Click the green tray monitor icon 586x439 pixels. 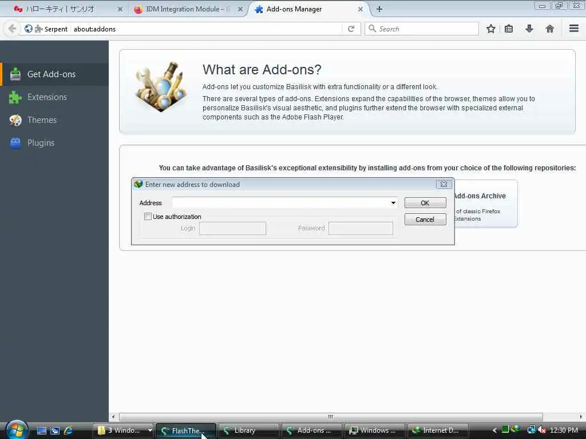click(505, 429)
